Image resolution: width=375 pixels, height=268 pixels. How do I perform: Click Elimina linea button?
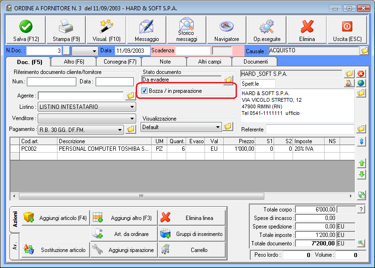(192, 218)
